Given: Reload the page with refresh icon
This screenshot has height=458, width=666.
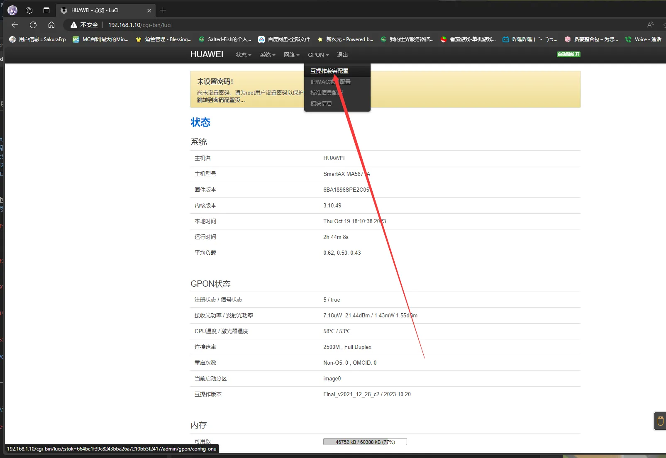Looking at the screenshot, I should tap(33, 25).
